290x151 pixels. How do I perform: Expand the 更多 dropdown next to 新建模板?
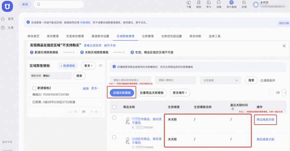(88, 66)
